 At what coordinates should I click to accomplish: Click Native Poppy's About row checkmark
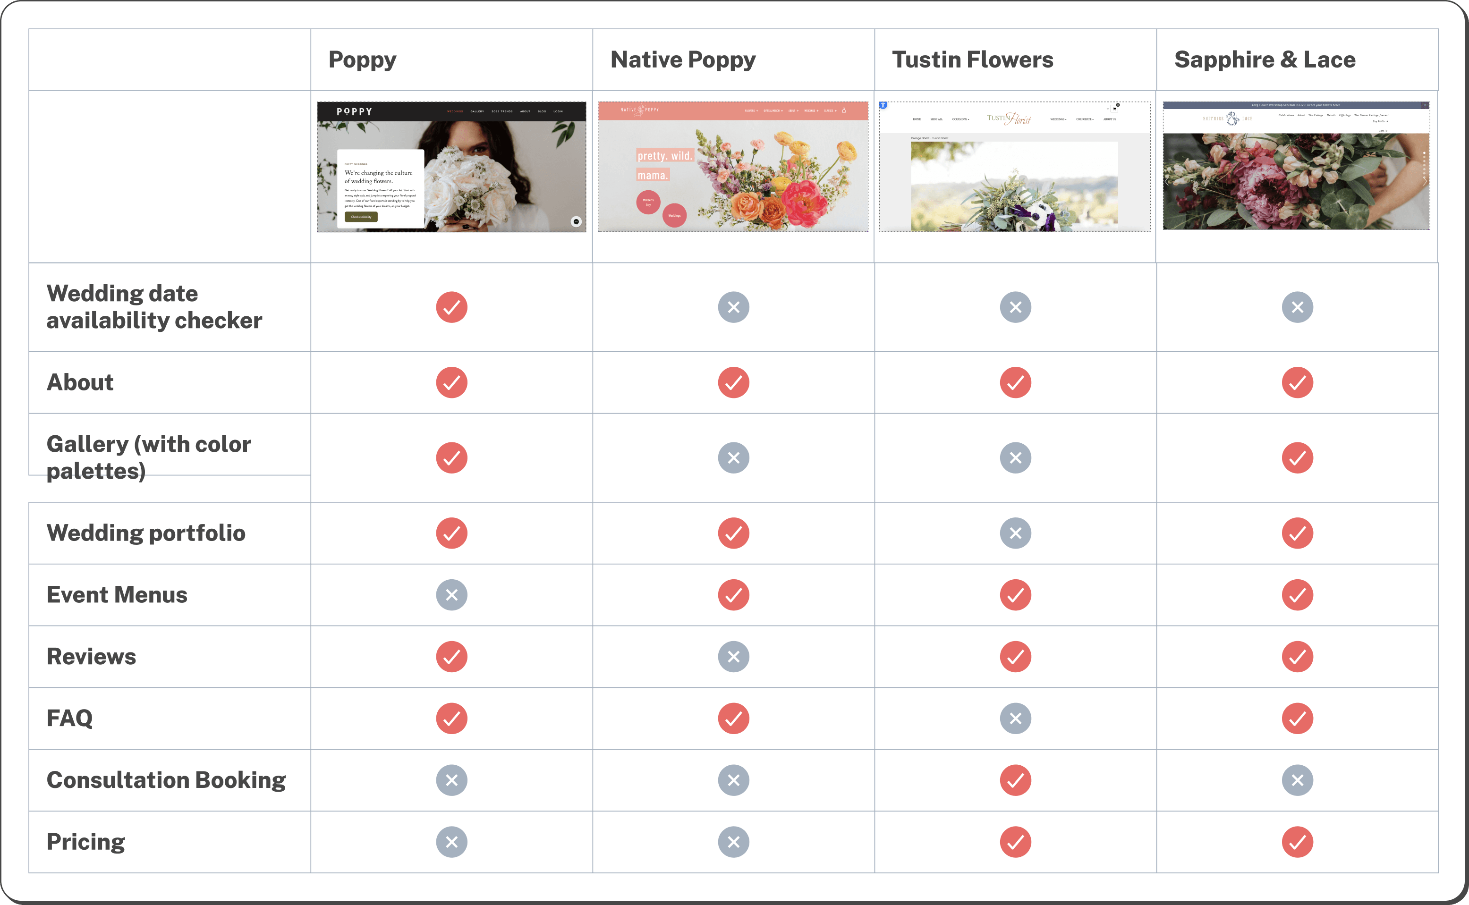[x=733, y=382]
